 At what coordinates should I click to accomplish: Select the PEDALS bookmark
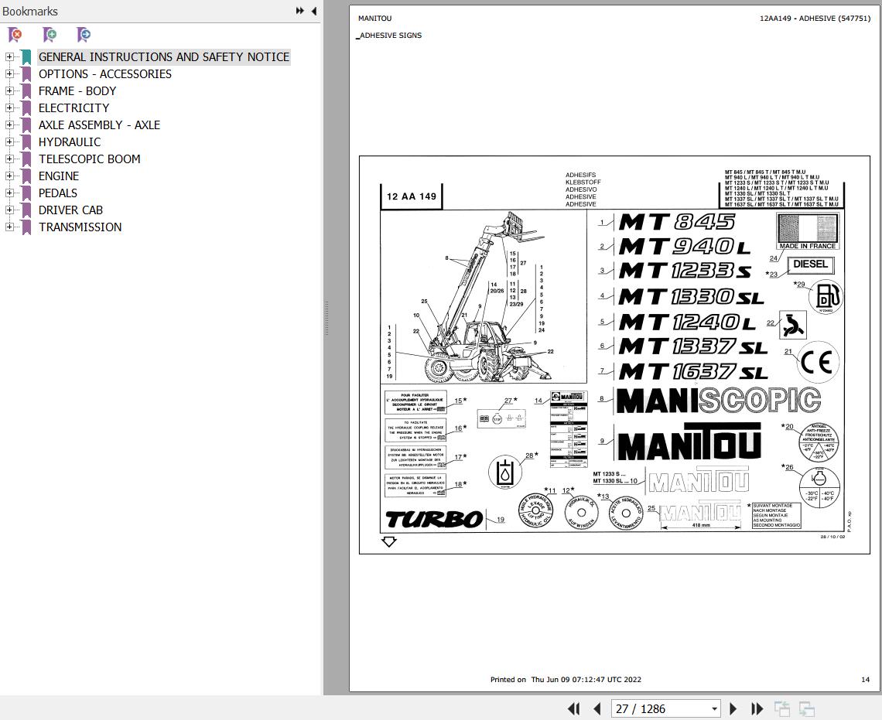pos(57,193)
